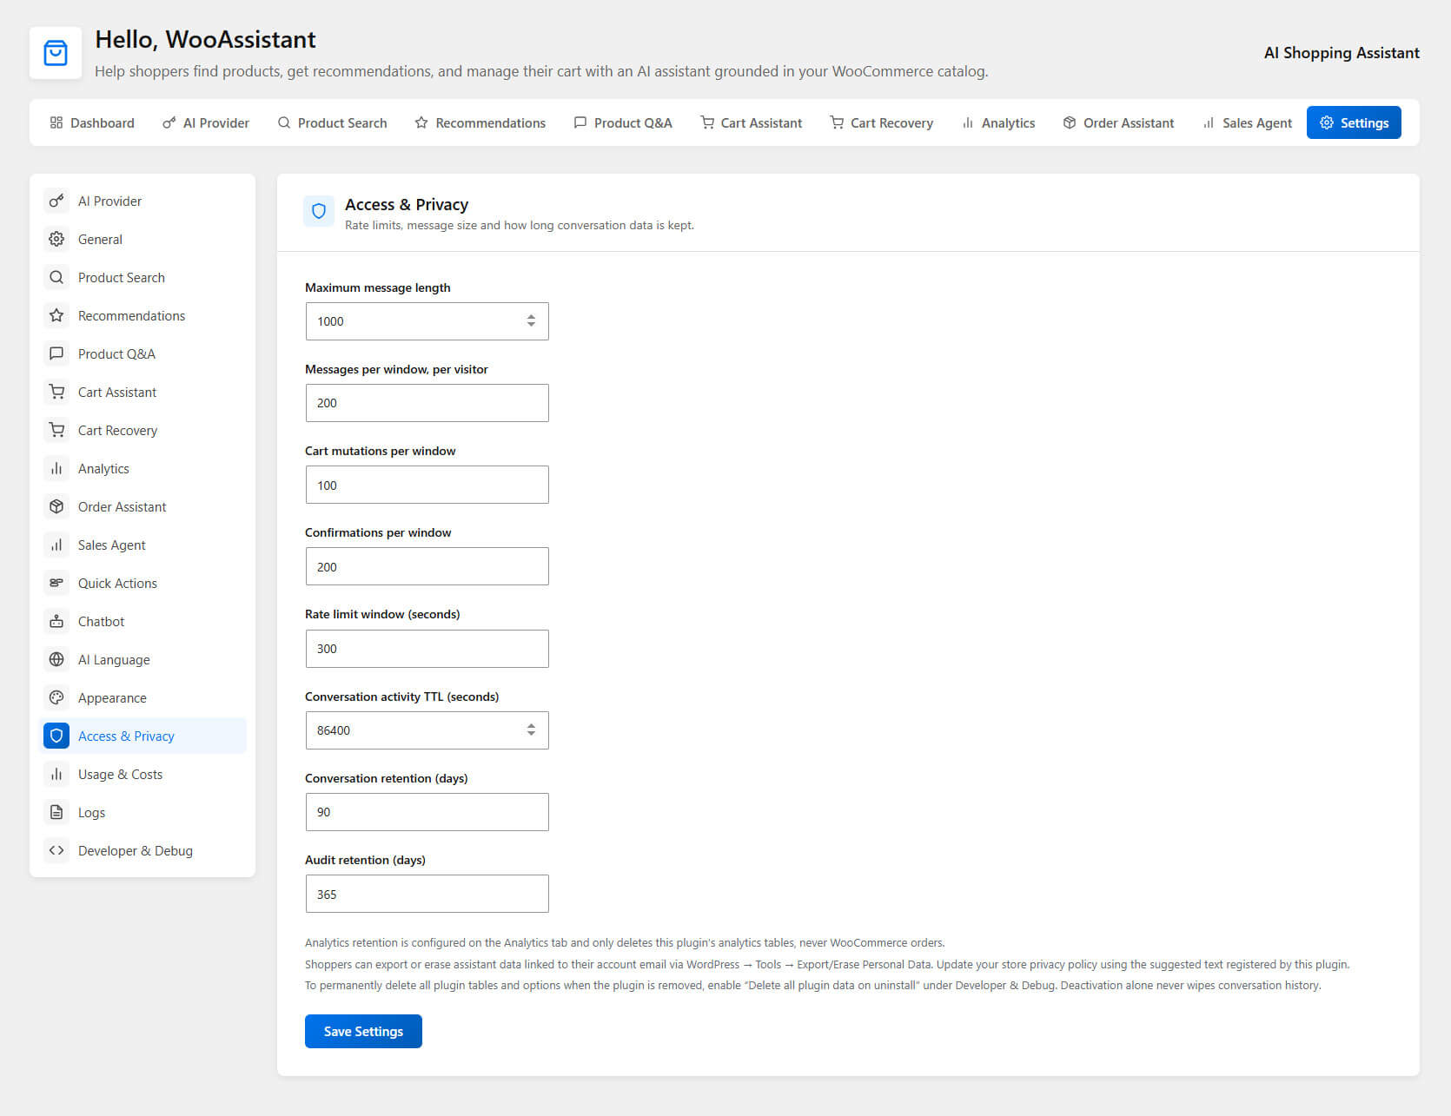Open Logs in the sidebar
1451x1116 pixels.
(143, 813)
